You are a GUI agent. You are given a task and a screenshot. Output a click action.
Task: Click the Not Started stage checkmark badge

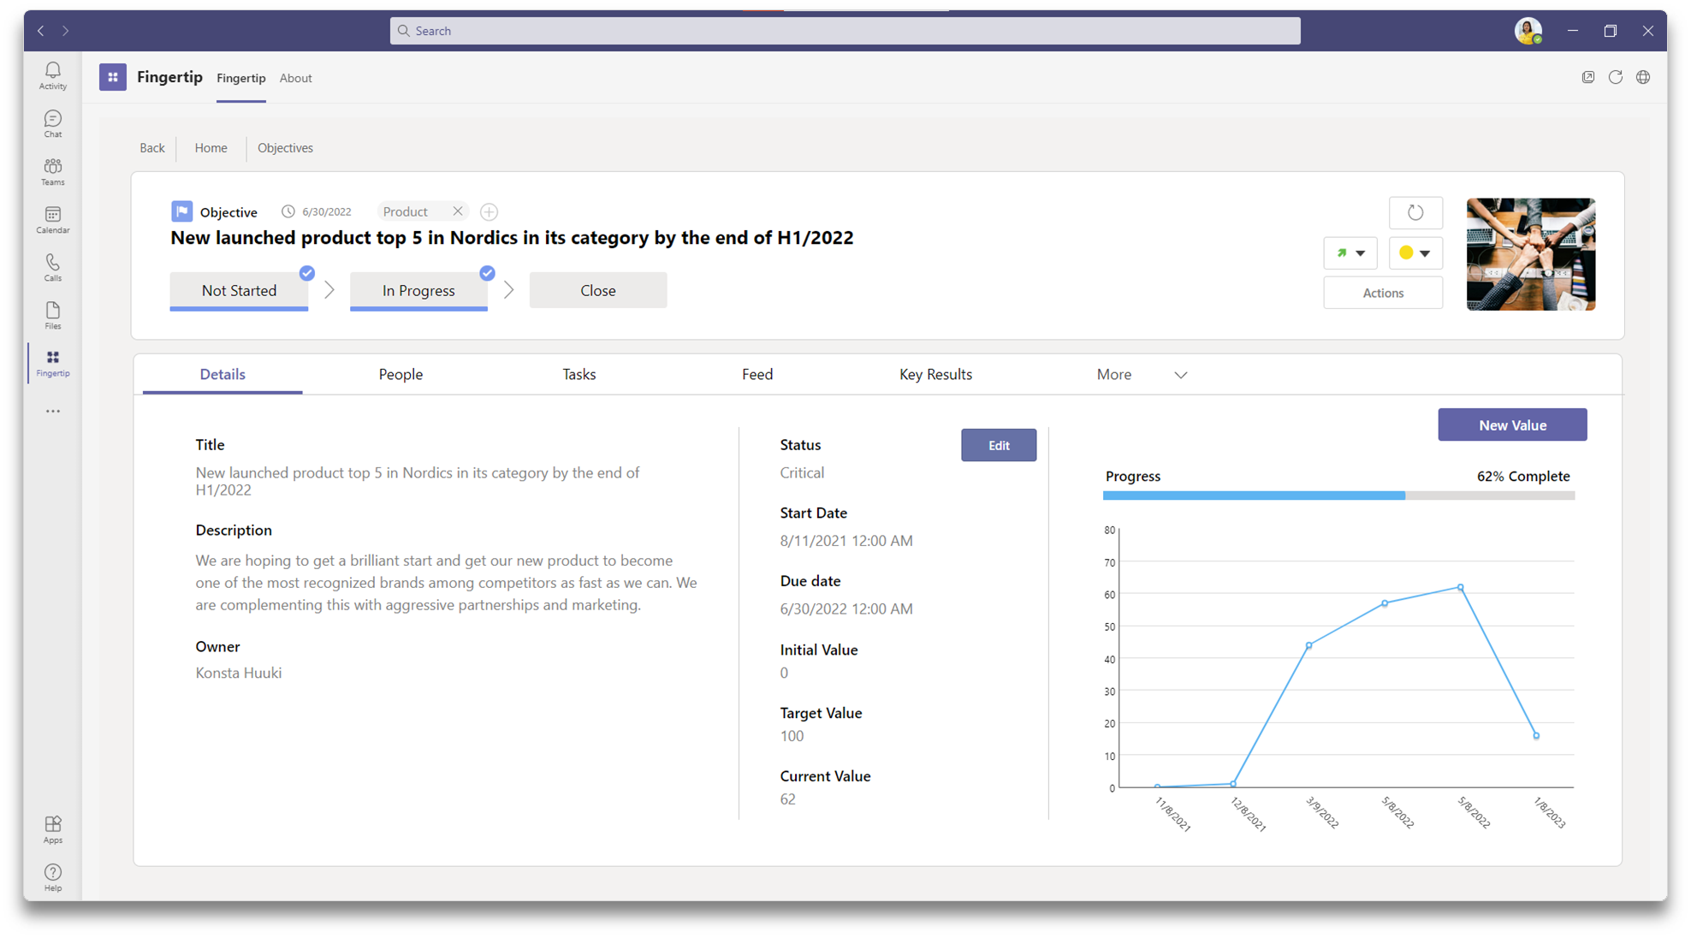[306, 273]
